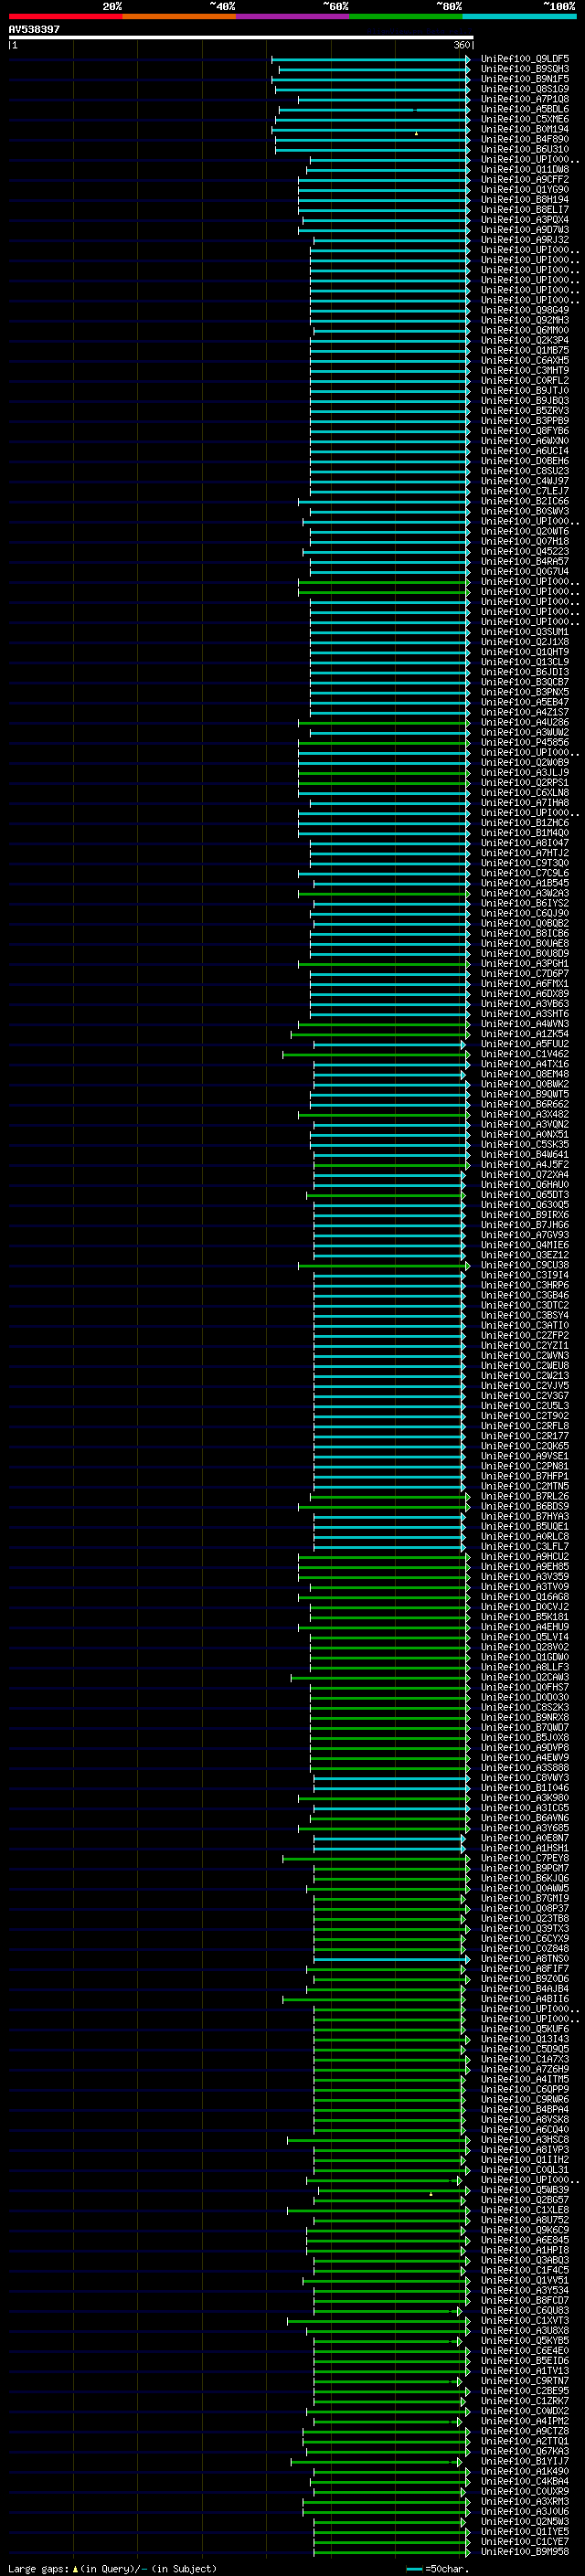Select UniRef100_B8FCD7 label
The image size is (585, 2576).
coord(524,2300)
